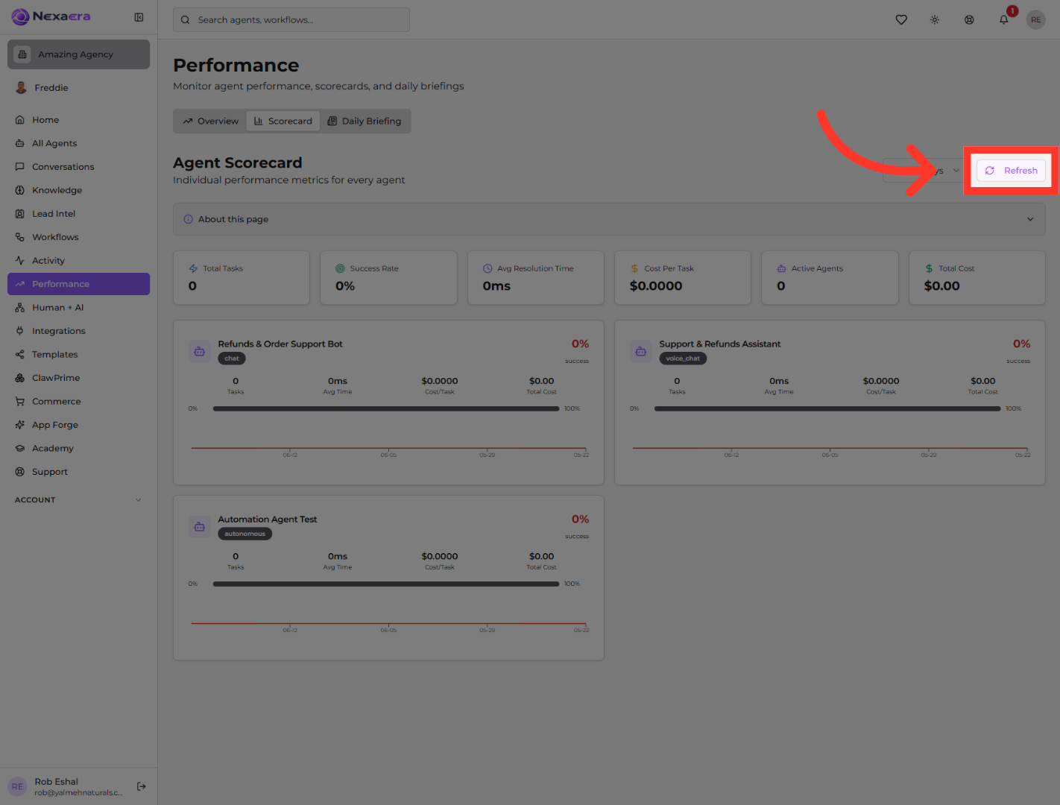Open Academy via the graduation cap icon
The width and height of the screenshot is (1060, 805).
pos(20,449)
